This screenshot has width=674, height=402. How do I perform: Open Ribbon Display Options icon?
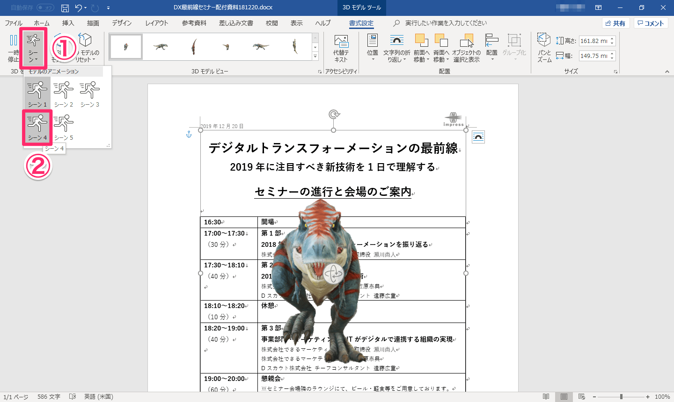(599, 7)
